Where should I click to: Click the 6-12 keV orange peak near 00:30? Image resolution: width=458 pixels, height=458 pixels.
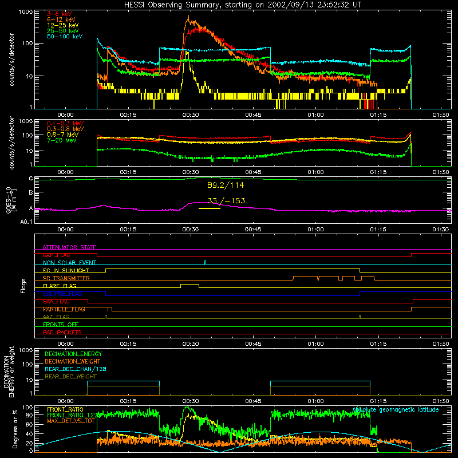(x=188, y=19)
